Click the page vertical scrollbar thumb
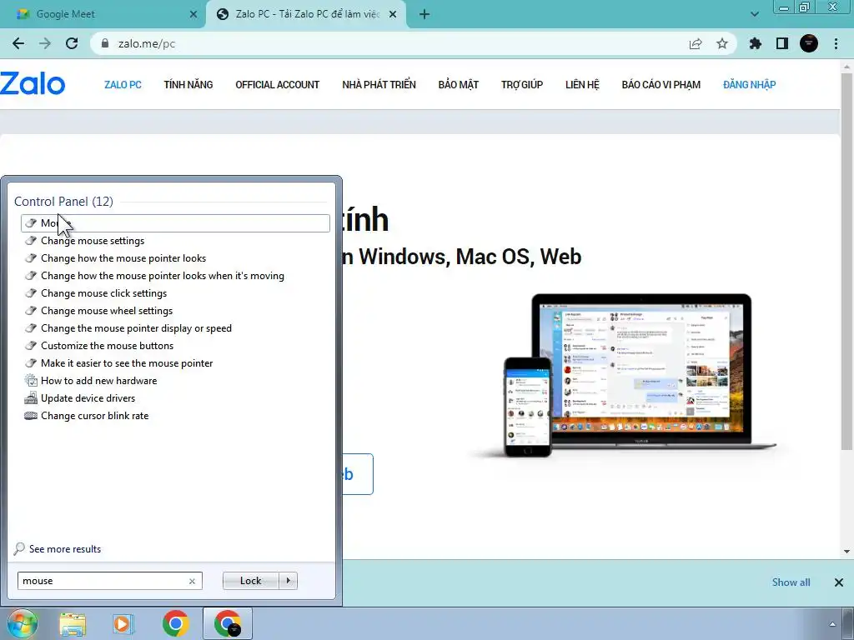Screen dimensions: 854x640 [x=847, y=261]
